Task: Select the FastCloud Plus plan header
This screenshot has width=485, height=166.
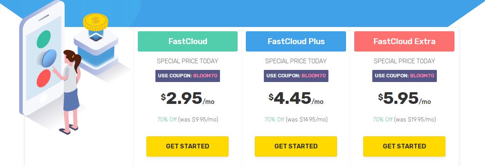Action: [296, 41]
